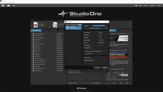Open the Recent Files tab
This screenshot has width=163, height=92.
point(36,30)
